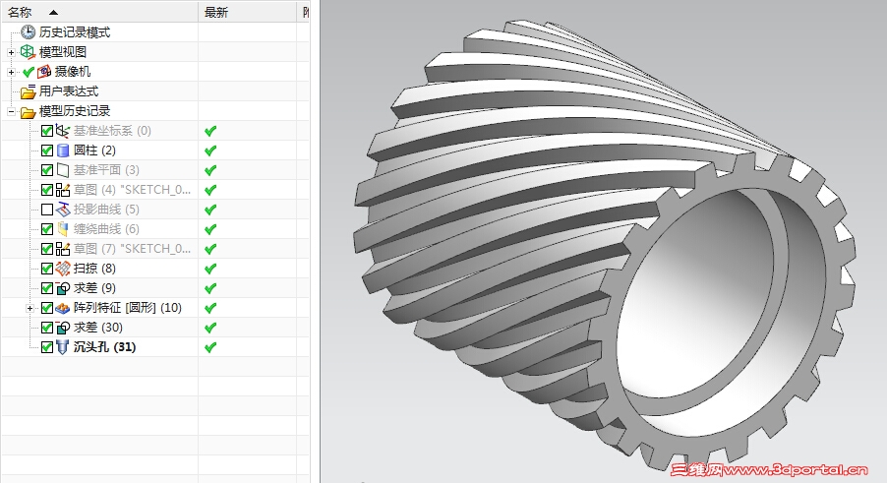This screenshot has height=483, width=887.
Task: Toggle the 草图 (7) checkbox
Action: point(47,249)
